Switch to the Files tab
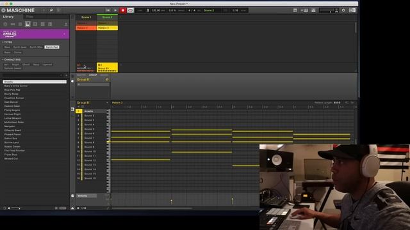Viewport: 410px width, 230px height. [x=29, y=17]
